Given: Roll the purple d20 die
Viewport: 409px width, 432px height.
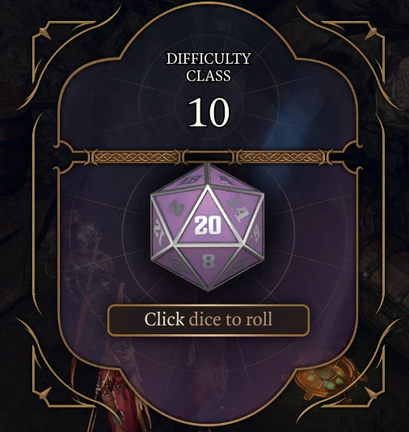Looking at the screenshot, I should [208, 227].
